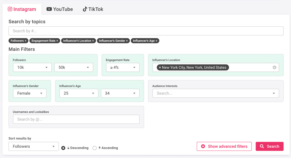Remove New York City location tag
The width and height of the screenshot is (291, 158).
(160, 68)
